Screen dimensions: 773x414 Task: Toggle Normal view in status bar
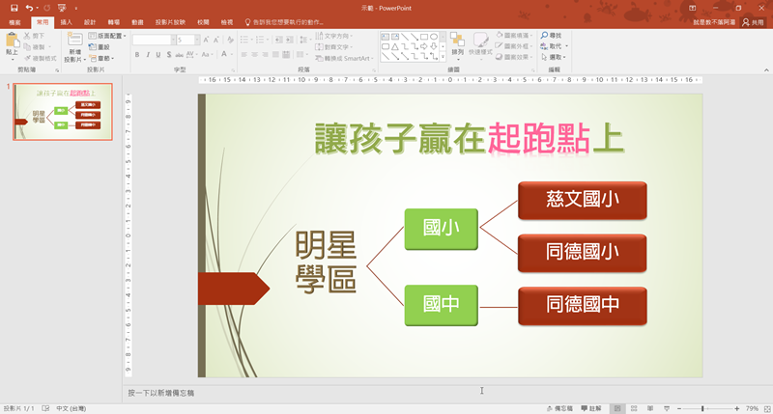tap(616, 408)
